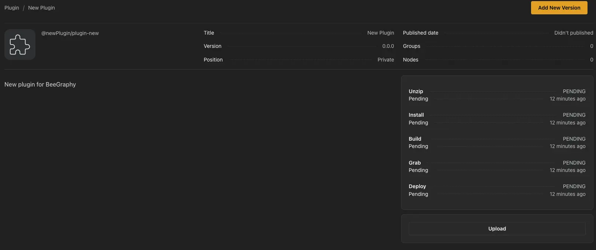Screen dimensions: 596x250
Task: Click PENDING status of Unzip step
Action: [x=574, y=91]
